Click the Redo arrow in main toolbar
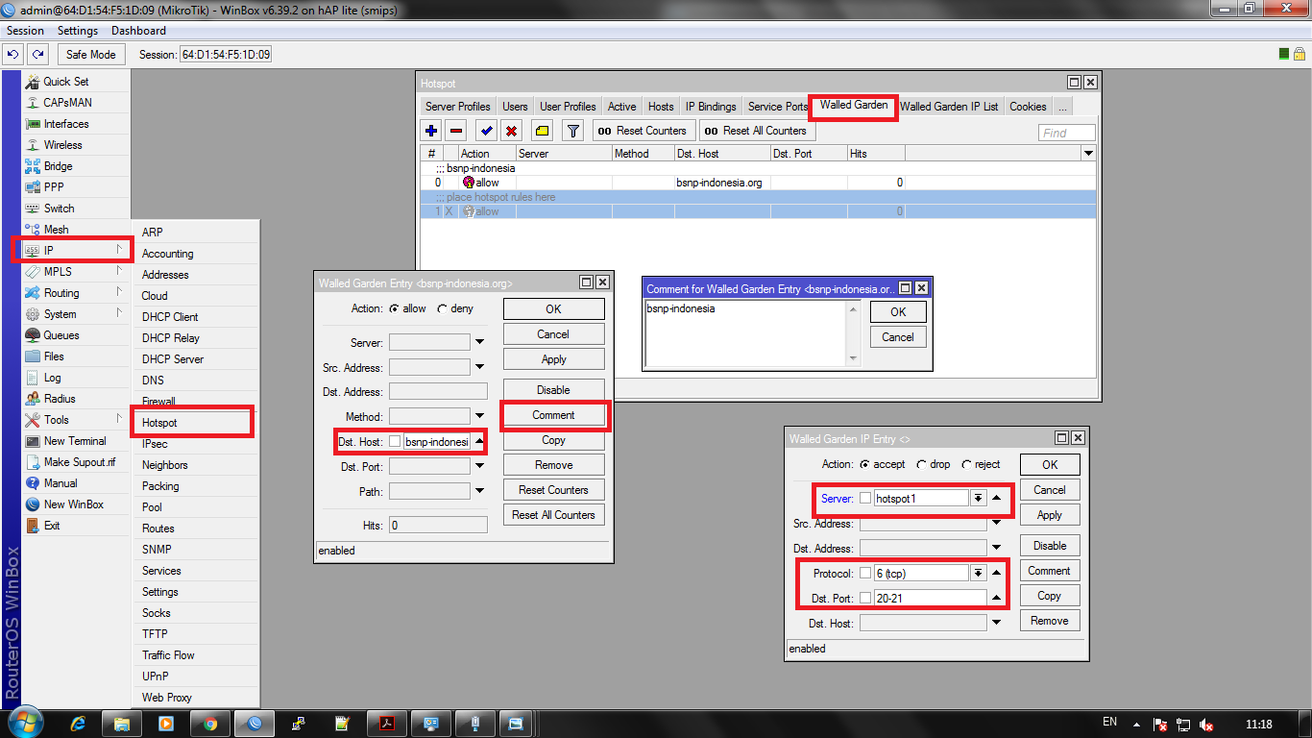The width and height of the screenshot is (1312, 738). point(37,55)
